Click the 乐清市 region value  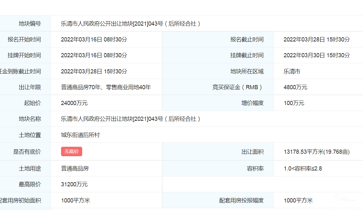(292, 71)
